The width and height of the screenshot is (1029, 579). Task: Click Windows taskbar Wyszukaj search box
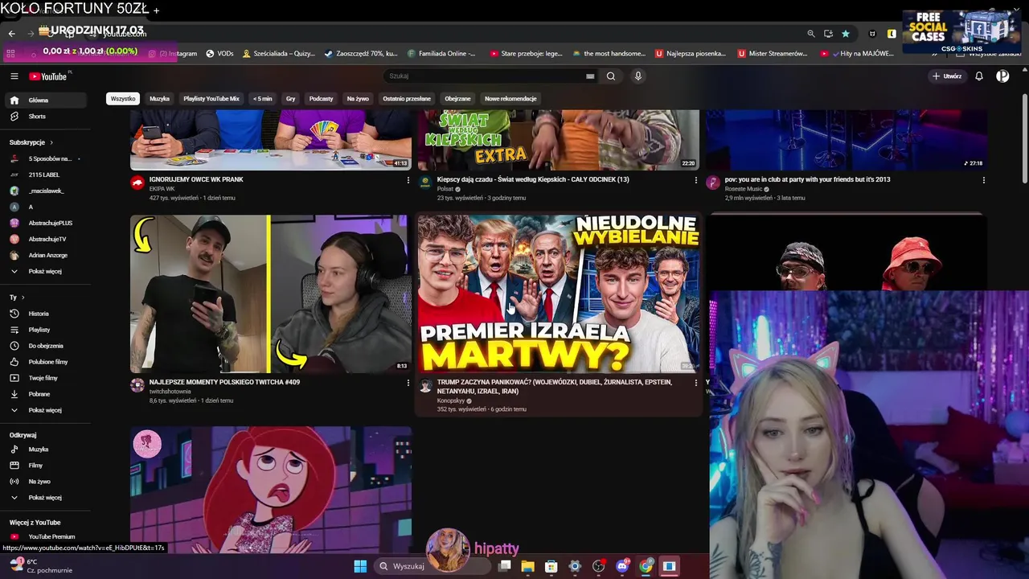(434, 566)
